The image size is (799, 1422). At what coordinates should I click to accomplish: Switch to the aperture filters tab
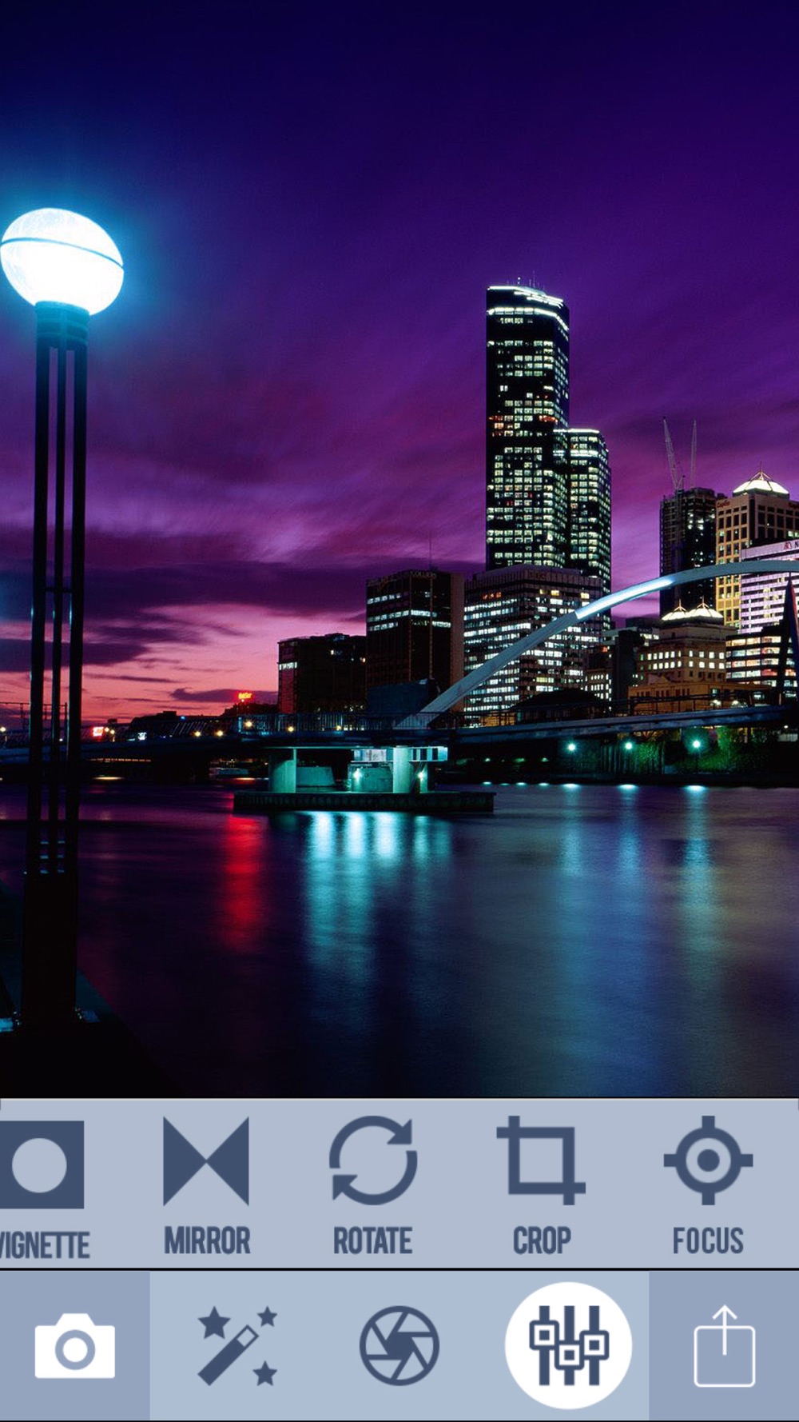tap(399, 1346)
